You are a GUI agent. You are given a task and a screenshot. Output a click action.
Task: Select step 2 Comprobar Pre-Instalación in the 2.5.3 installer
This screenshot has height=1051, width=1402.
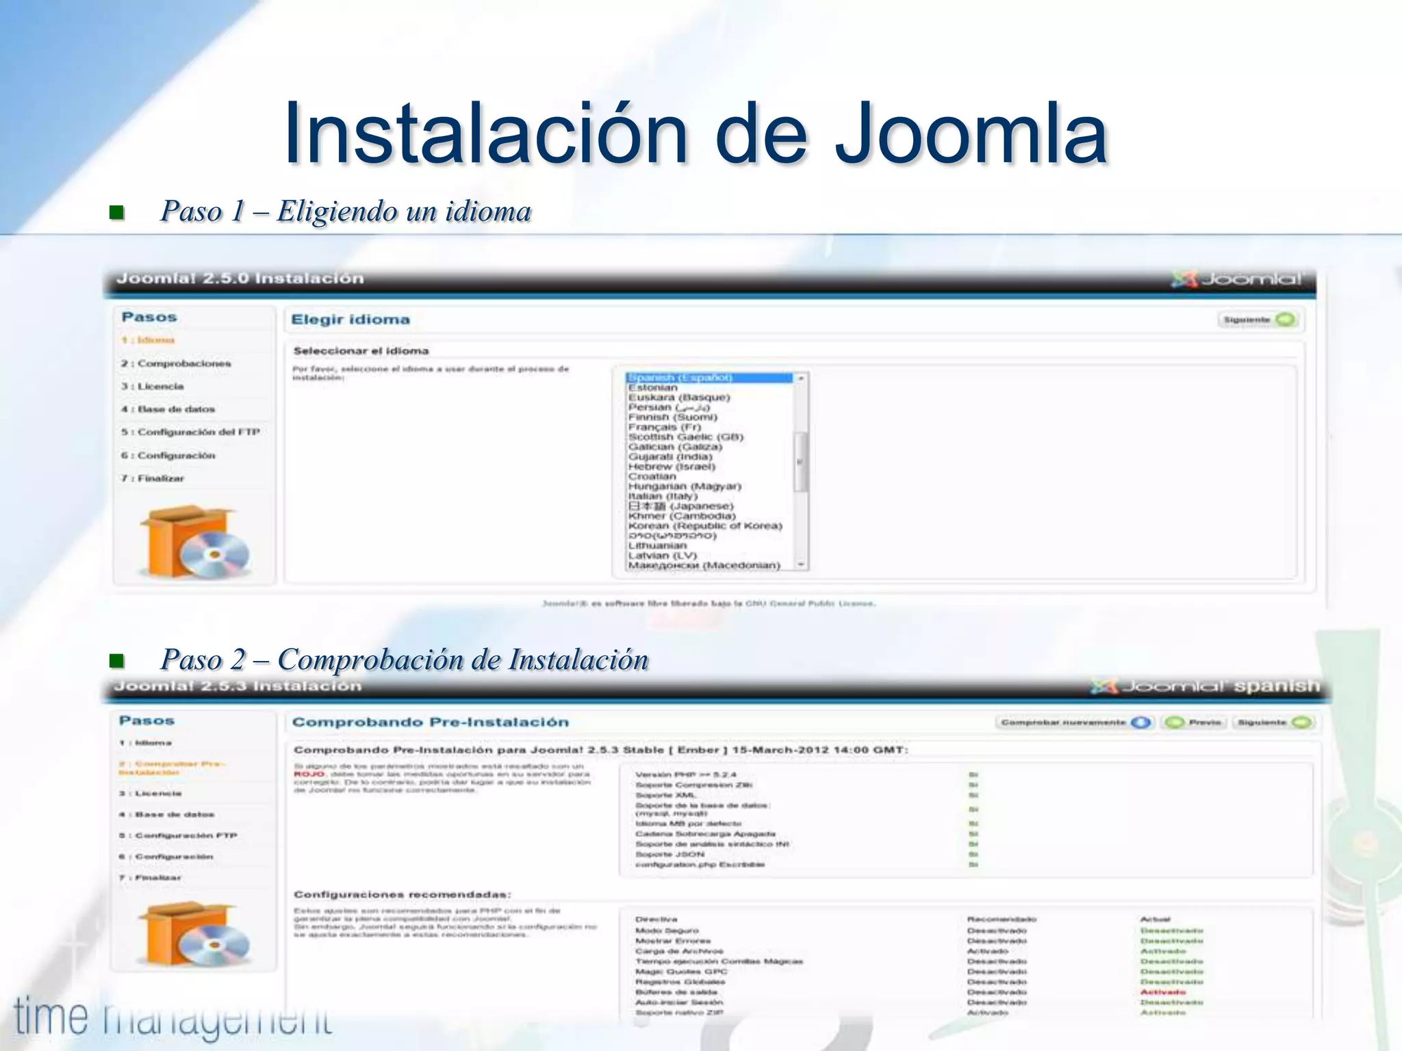click(172, 768)
